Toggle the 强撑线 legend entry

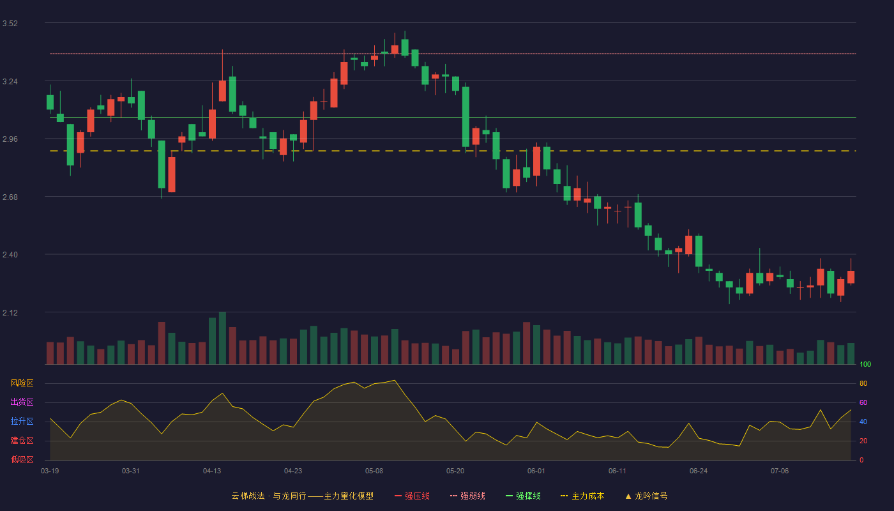click(x=523, y=496)
